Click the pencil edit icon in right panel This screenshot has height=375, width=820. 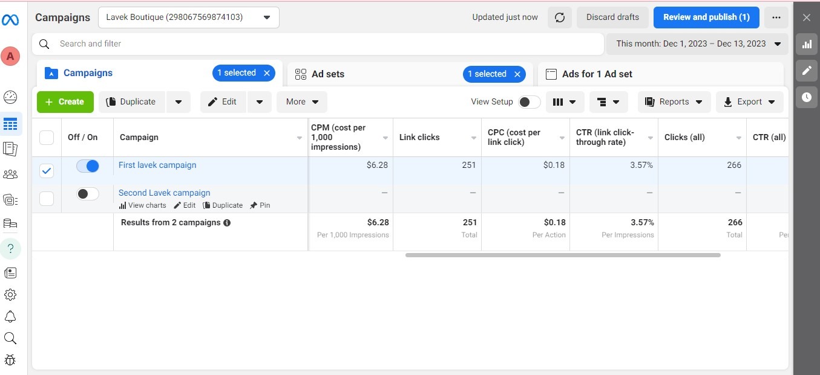pyautogui.click(x=806, y=71)
